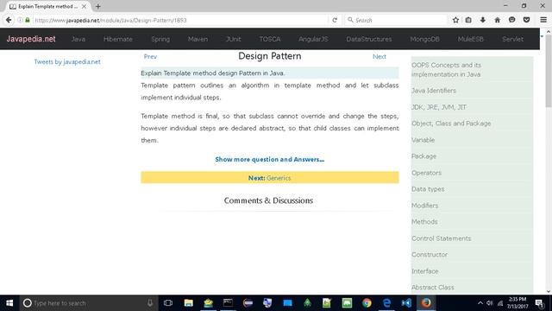Open OOPS Concepts sidebar topic
Viewport: 552px width, 311px height.
pos(446,69)
